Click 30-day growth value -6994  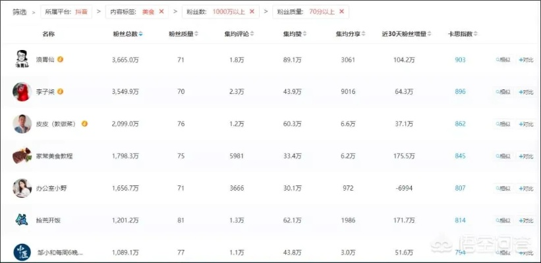pos(404,188)
